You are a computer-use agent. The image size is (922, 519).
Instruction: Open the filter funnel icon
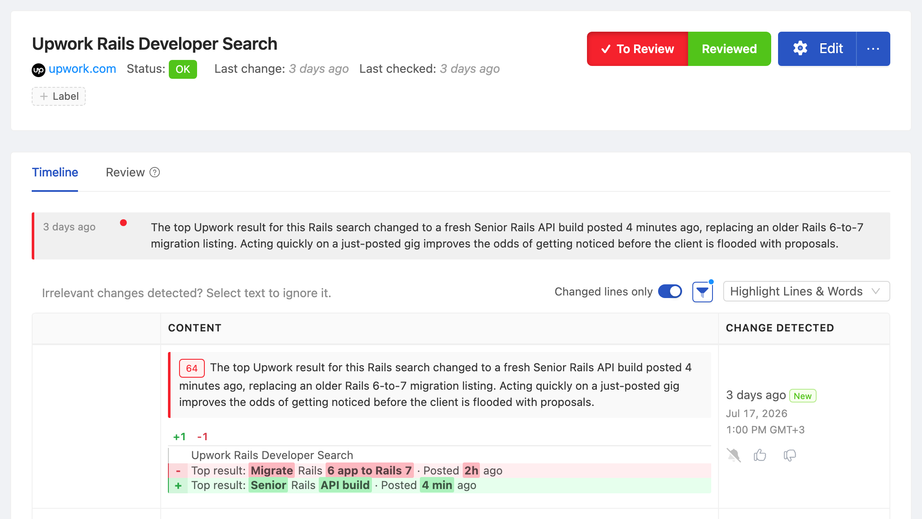[x=703, y=292]
